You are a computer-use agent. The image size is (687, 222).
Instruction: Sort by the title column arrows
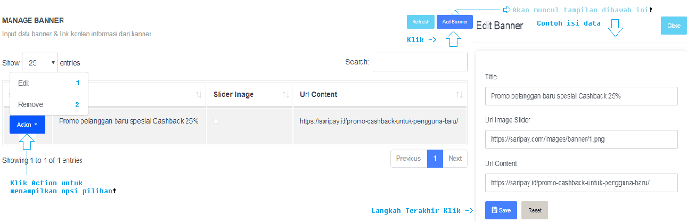pos(198,95)
